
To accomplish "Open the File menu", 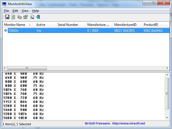I will tap(6, 11).
